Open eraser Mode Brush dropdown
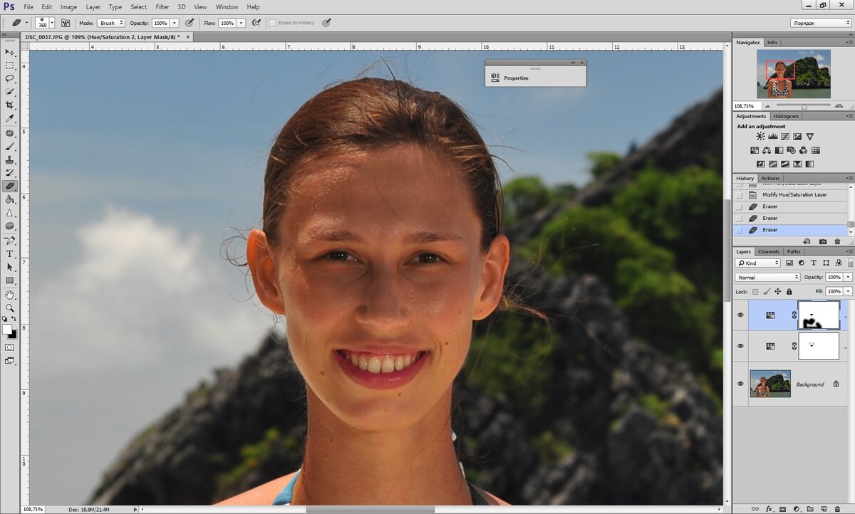This screenshot has height=514, width=855. 110,23
